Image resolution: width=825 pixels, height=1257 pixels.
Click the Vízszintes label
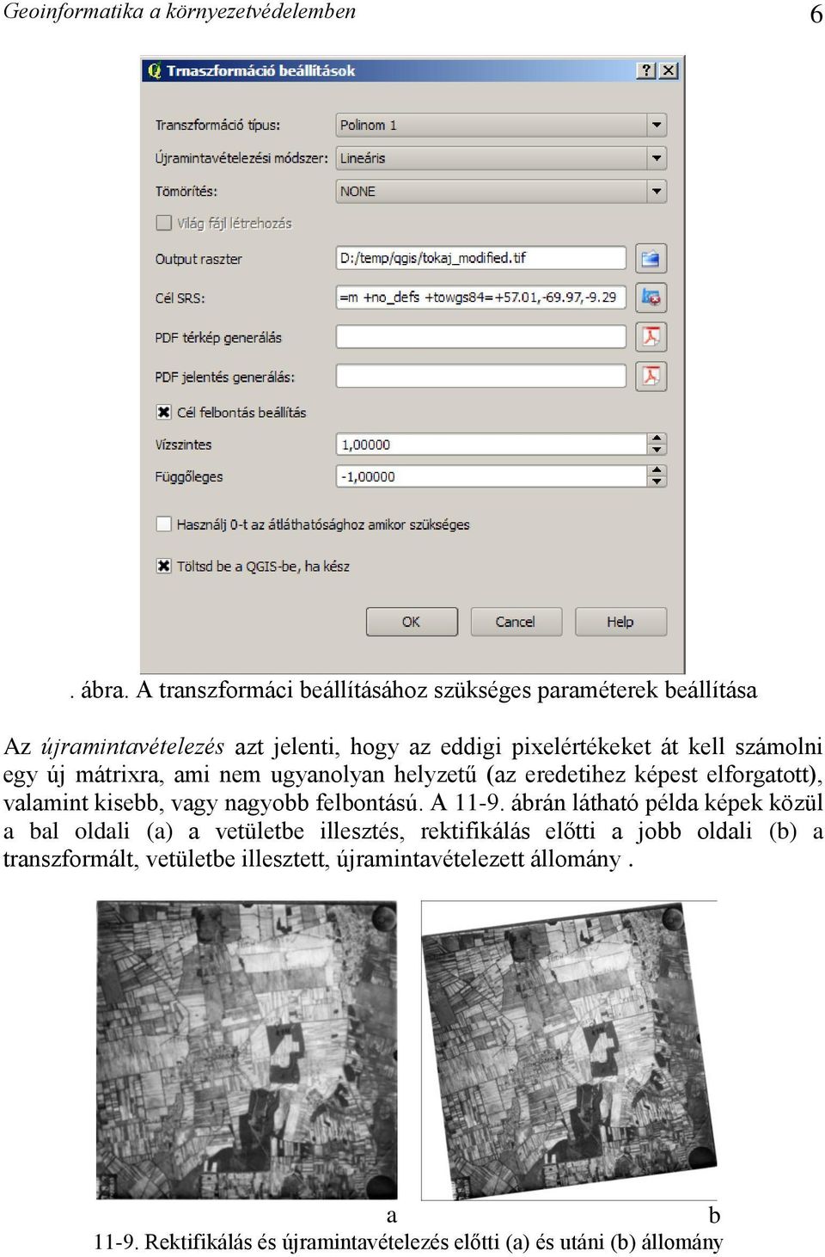pyautogui.click(x=183, y=445)
